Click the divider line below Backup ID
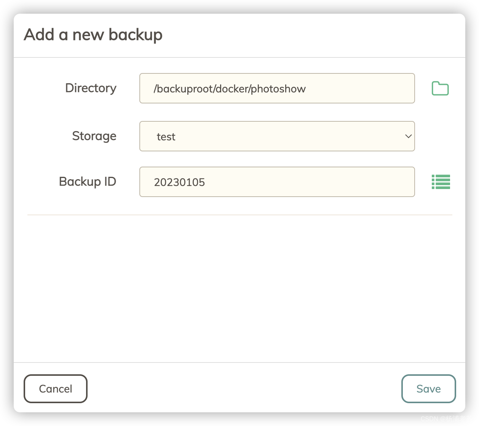The height and width of the screenshot is (426, 479). click(239, 215)
